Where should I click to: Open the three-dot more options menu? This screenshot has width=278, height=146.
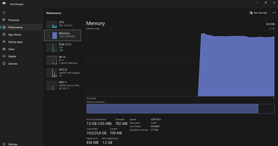pos(274,13)
